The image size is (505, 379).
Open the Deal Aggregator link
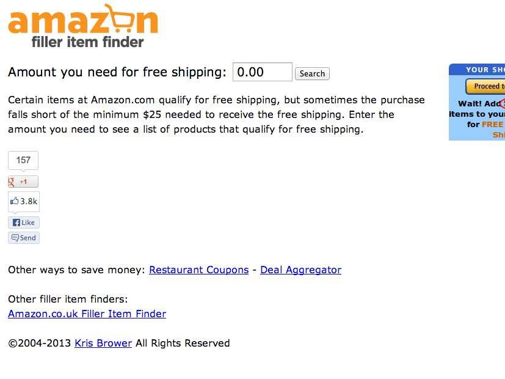click(x=300, y=270)
